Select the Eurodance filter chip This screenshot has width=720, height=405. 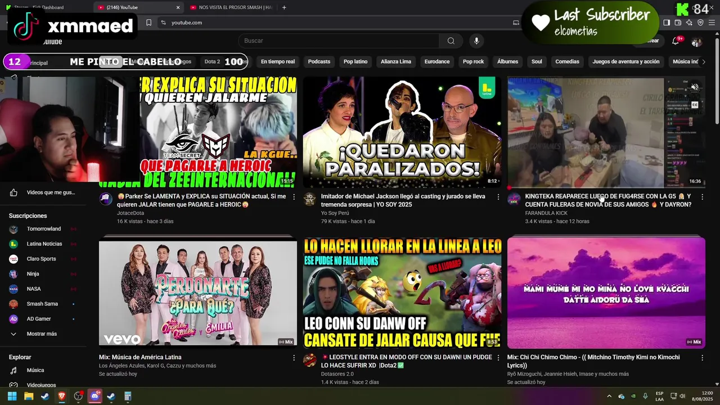click(x=437, y=61)
